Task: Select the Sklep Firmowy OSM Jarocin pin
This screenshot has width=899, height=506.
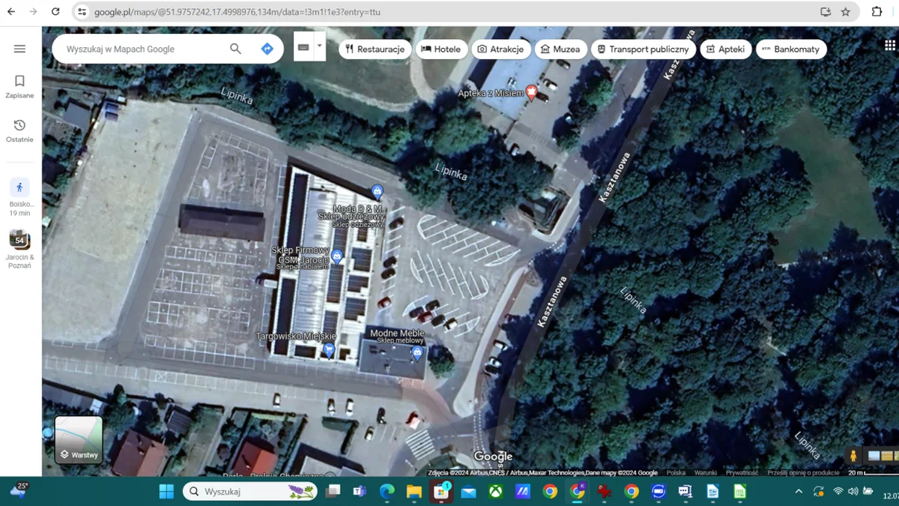Action: [337, 256]
